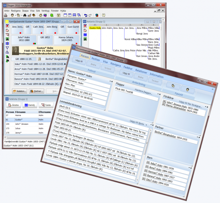The image size is (220, 203).
Task: Click green down-arrow search icon in Familjeöversikt sidebar
Action: click(7, 61)
